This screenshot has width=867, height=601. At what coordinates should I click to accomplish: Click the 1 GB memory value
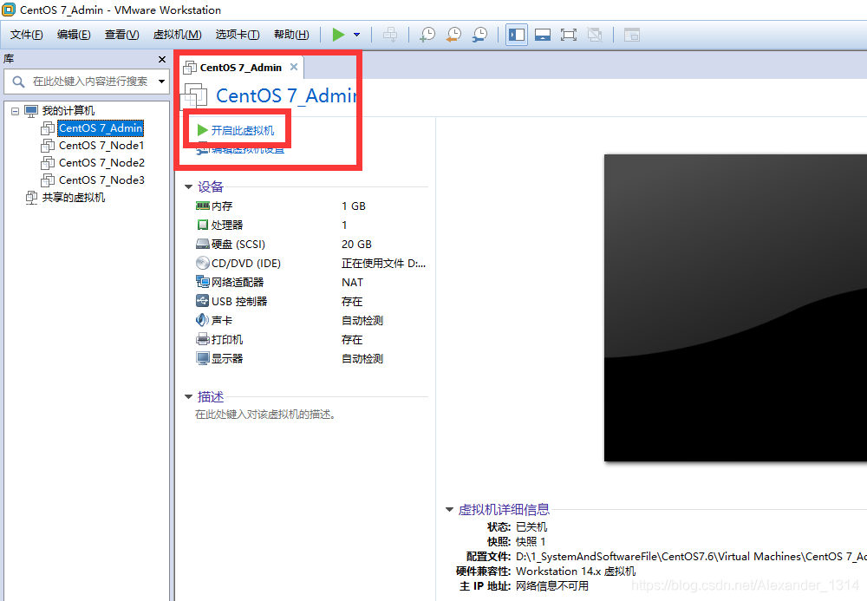coord(354,206)
